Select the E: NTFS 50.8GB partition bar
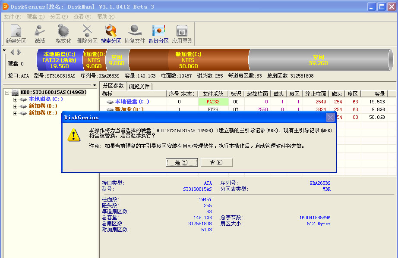Viewport: 398px width, 258px height. tap(188, 60)
